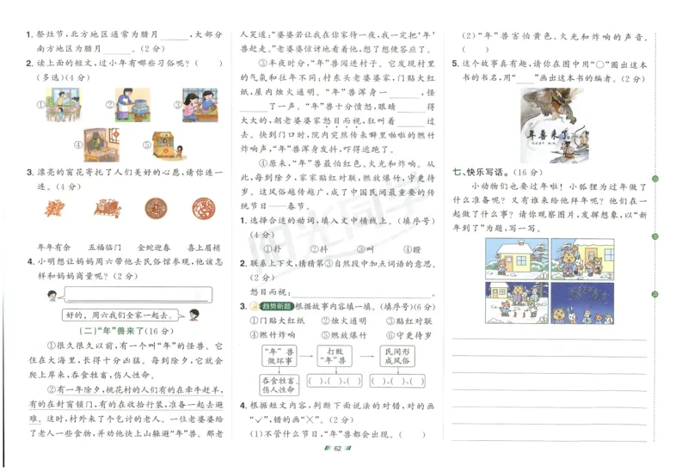688x471 pixels.
Task: Click the heading 七、快乐写话
Action: 481,172
